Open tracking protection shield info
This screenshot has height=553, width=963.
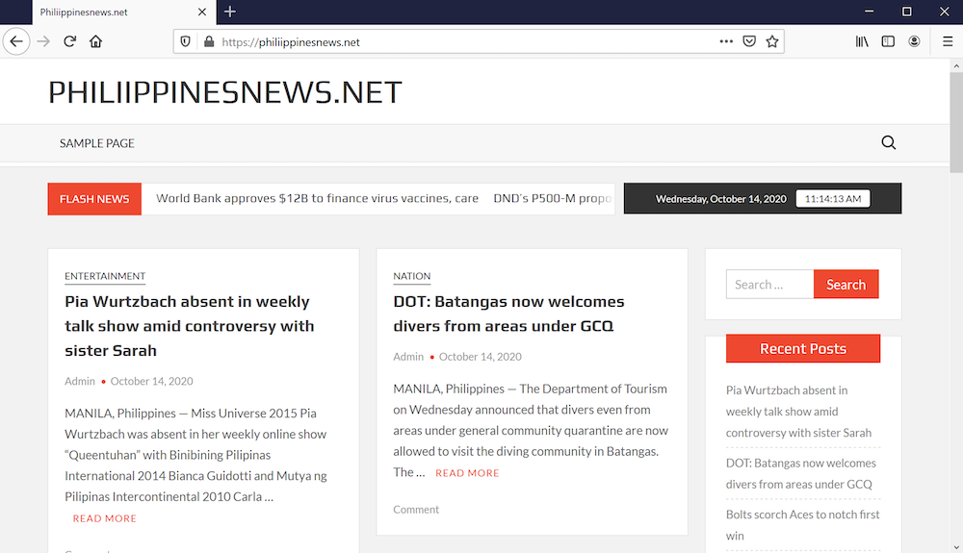click(186, 41)
